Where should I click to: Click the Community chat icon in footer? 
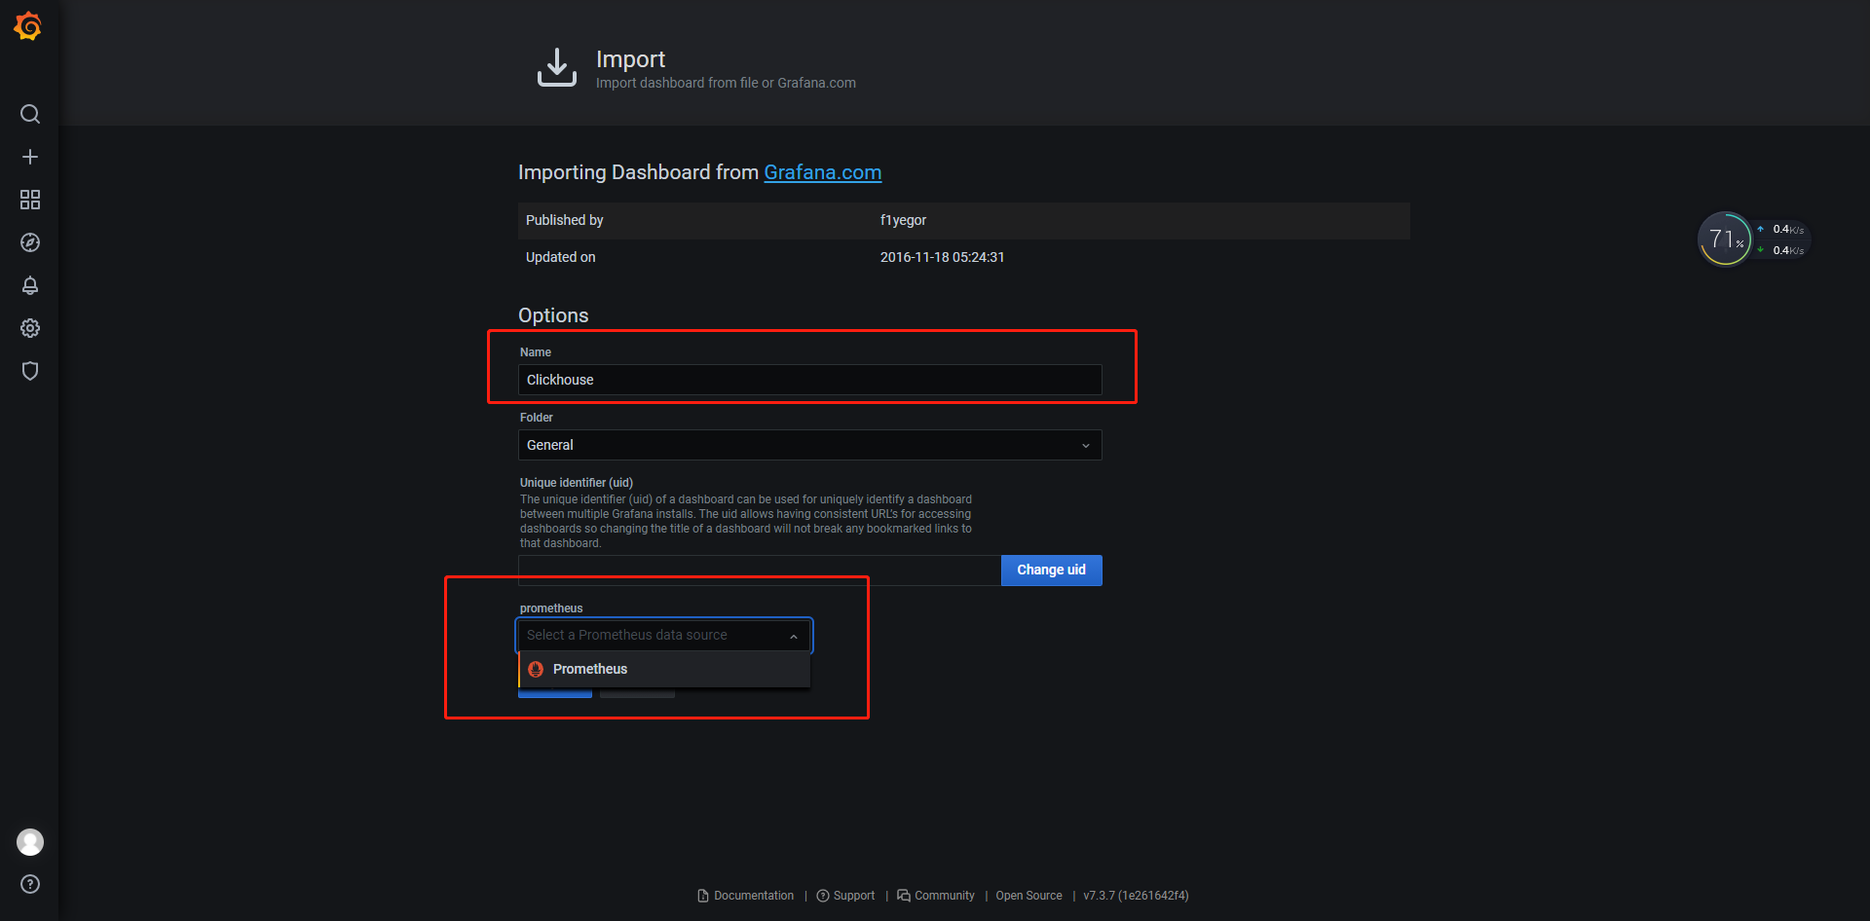(904, 896)
